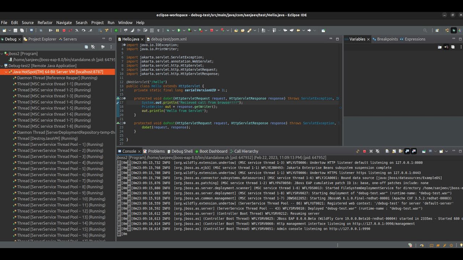Viewport: 463px width, 260px height.
Task: Click the Skip All Breakpoints toolbar icon
Action: tap(41, 30)
